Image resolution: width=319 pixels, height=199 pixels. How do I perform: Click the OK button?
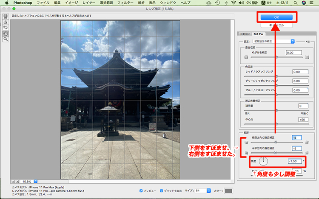[276, 17]
